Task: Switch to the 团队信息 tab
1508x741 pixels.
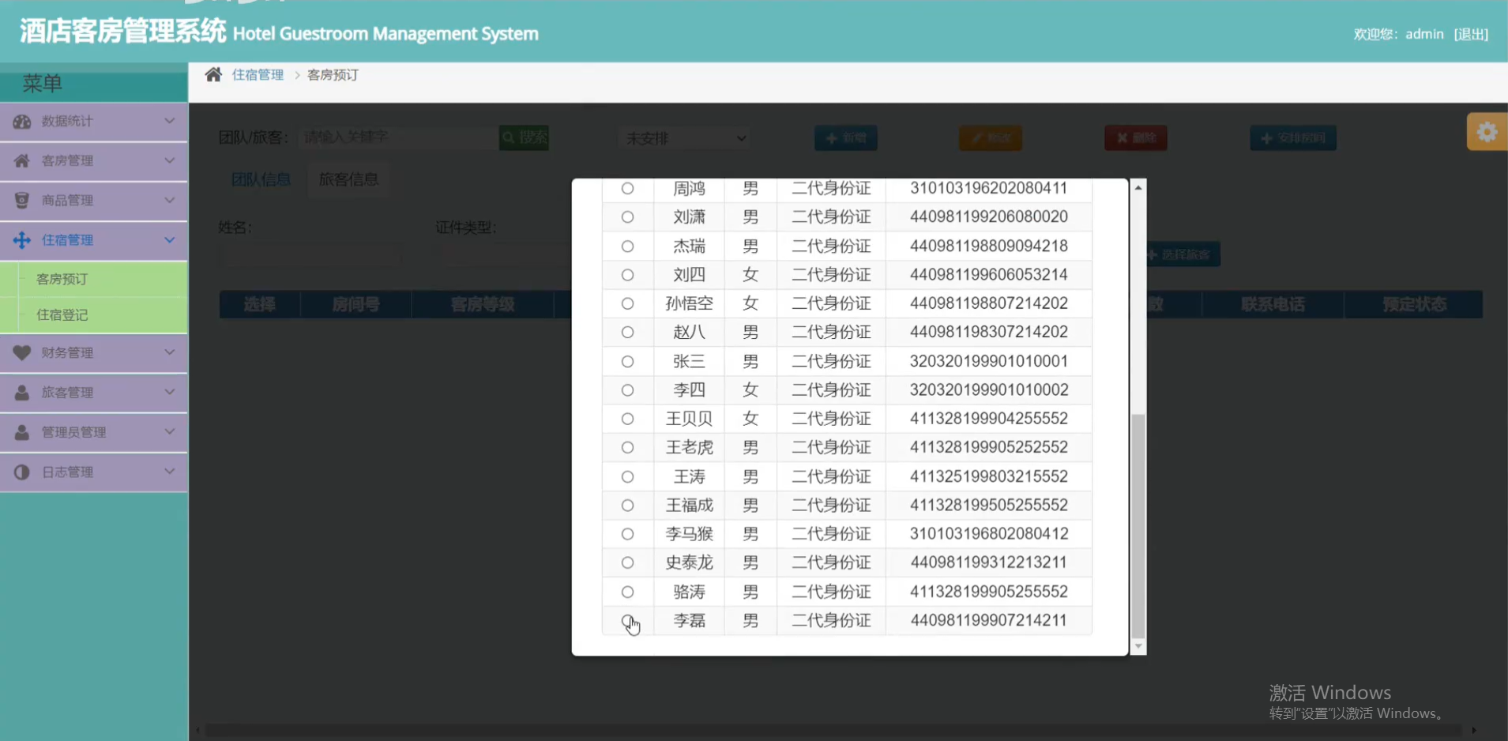Action: click(261, 179)
